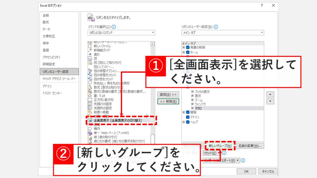The image size is (317, 178).
Task: Uncheck the アドイン checkbox
Action: pyautogui.click(x=188, y=117)
